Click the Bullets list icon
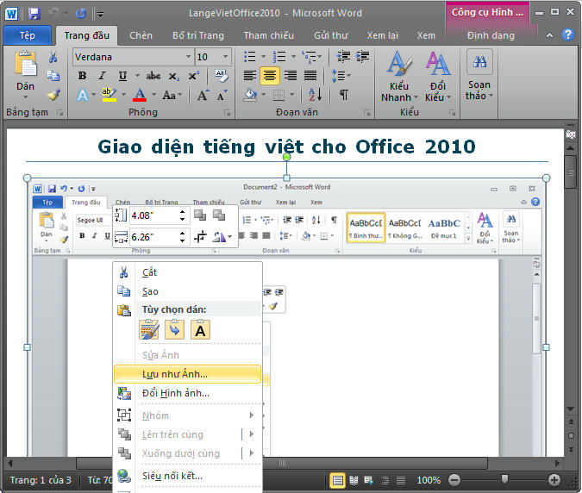 tap(250, 56)
